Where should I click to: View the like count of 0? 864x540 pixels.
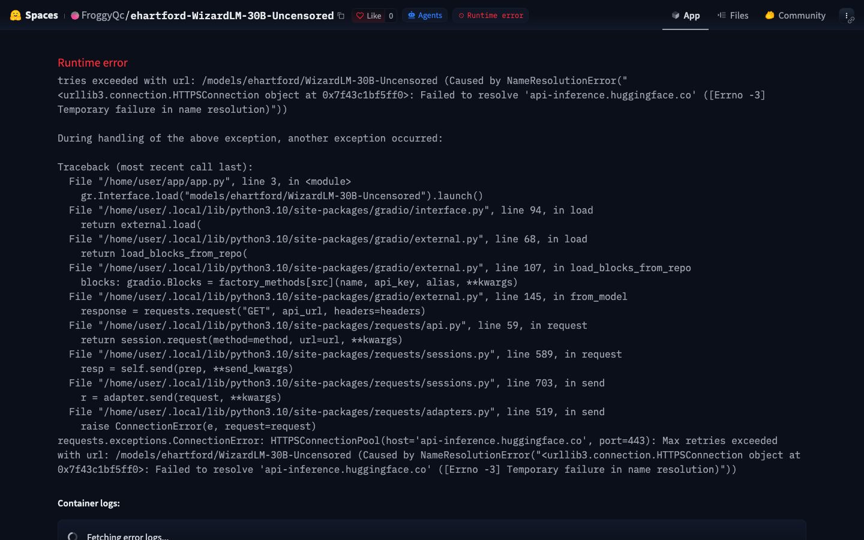391,16
